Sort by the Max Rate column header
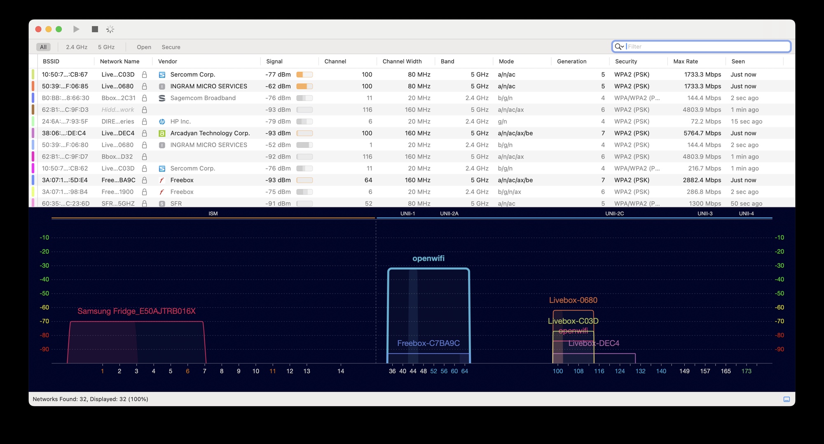This screenshot has height=444, width=824. click(x=686, y=61)
